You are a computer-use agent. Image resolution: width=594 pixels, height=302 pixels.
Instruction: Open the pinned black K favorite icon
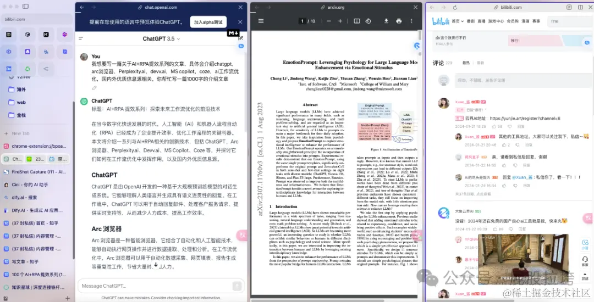click(46, 35)
